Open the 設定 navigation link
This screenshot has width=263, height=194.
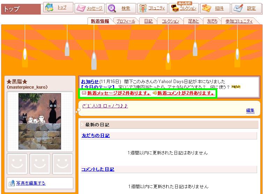pyautogui.click(x=251, y=8)
